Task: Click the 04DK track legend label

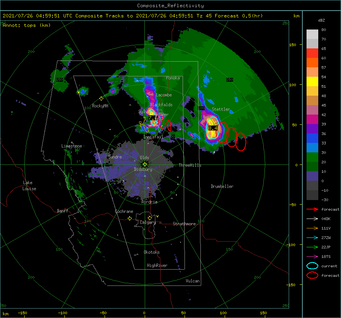Action: [x=326, y=219]
